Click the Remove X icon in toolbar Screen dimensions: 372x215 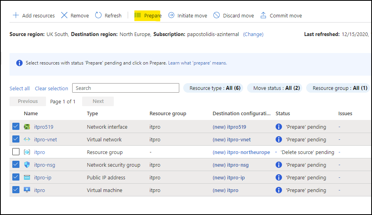pyautogui.click(x=64, y=15)
